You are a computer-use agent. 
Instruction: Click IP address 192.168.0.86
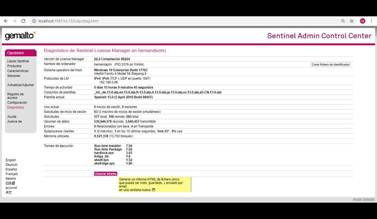coord(109,82)
